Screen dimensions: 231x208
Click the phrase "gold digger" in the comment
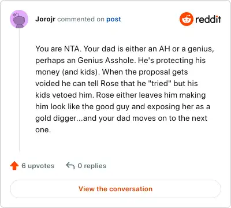[56, 118]
